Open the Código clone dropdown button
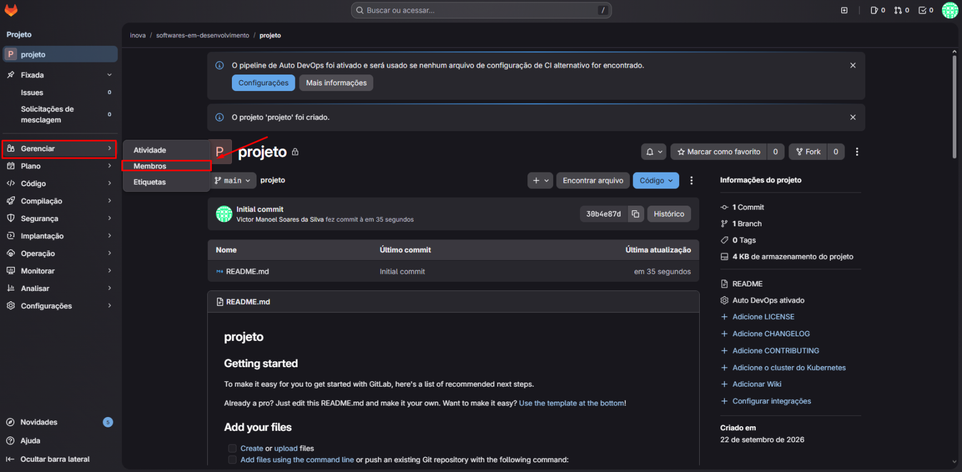The image size is (962, 472). pyautogui.click(x=656, y=180)
